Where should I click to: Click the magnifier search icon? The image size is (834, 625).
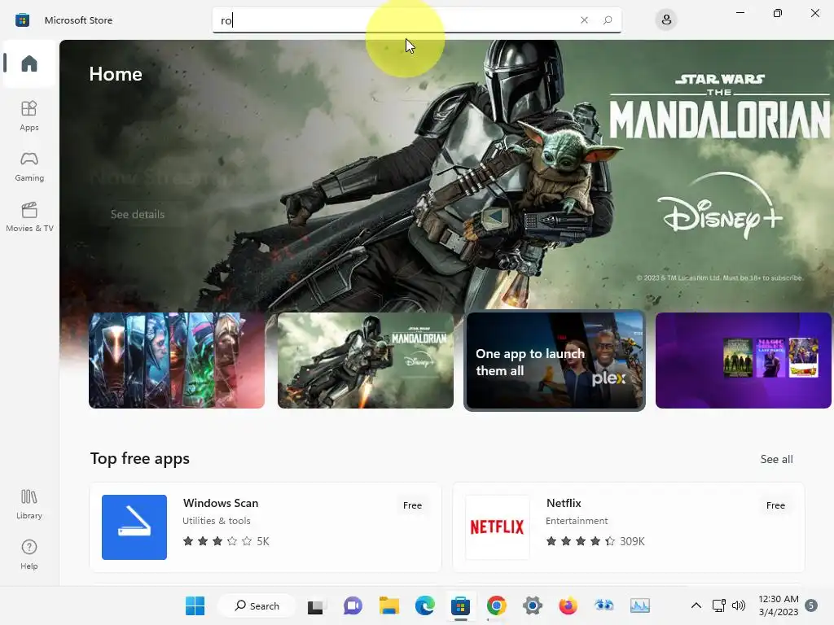[608, 20]
